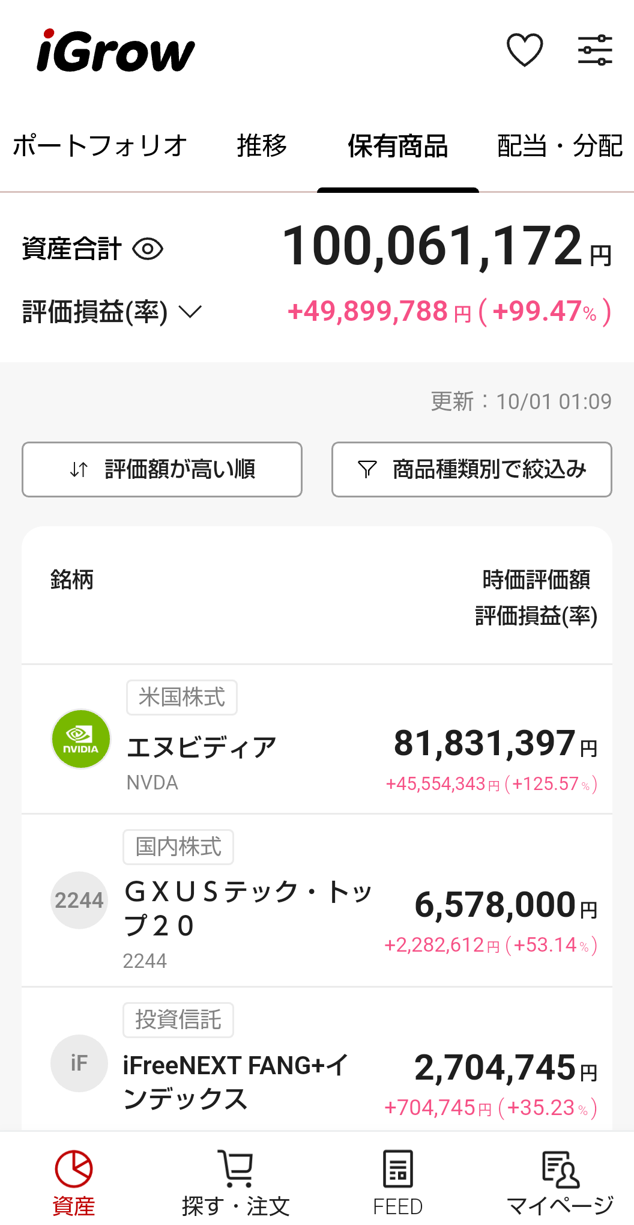Toggle asset total visibility eye icon
This screenshot has width=634, height=1225.
(148, 249)
